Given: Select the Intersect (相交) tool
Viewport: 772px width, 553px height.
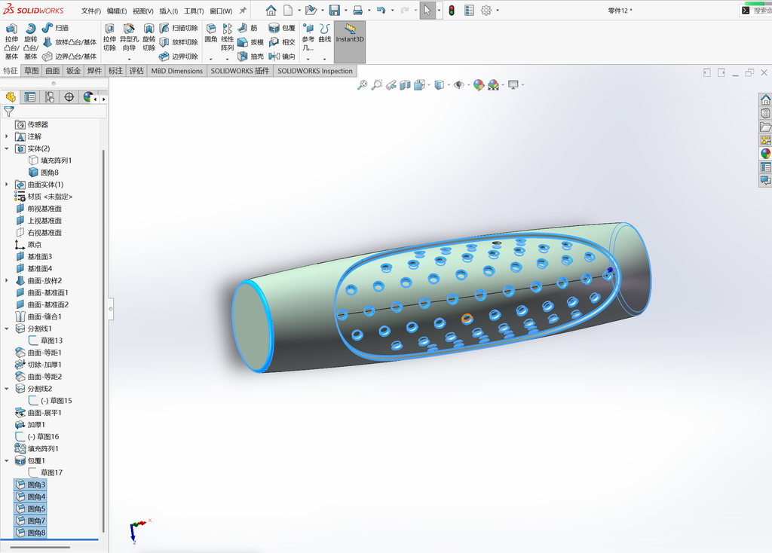Looking at the screenshot, I should tap(282, 42).
